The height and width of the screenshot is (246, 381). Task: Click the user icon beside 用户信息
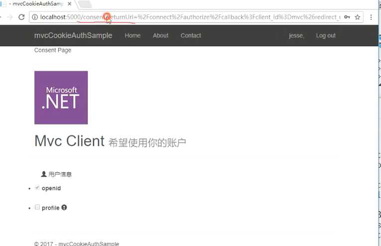coord(44,174)
